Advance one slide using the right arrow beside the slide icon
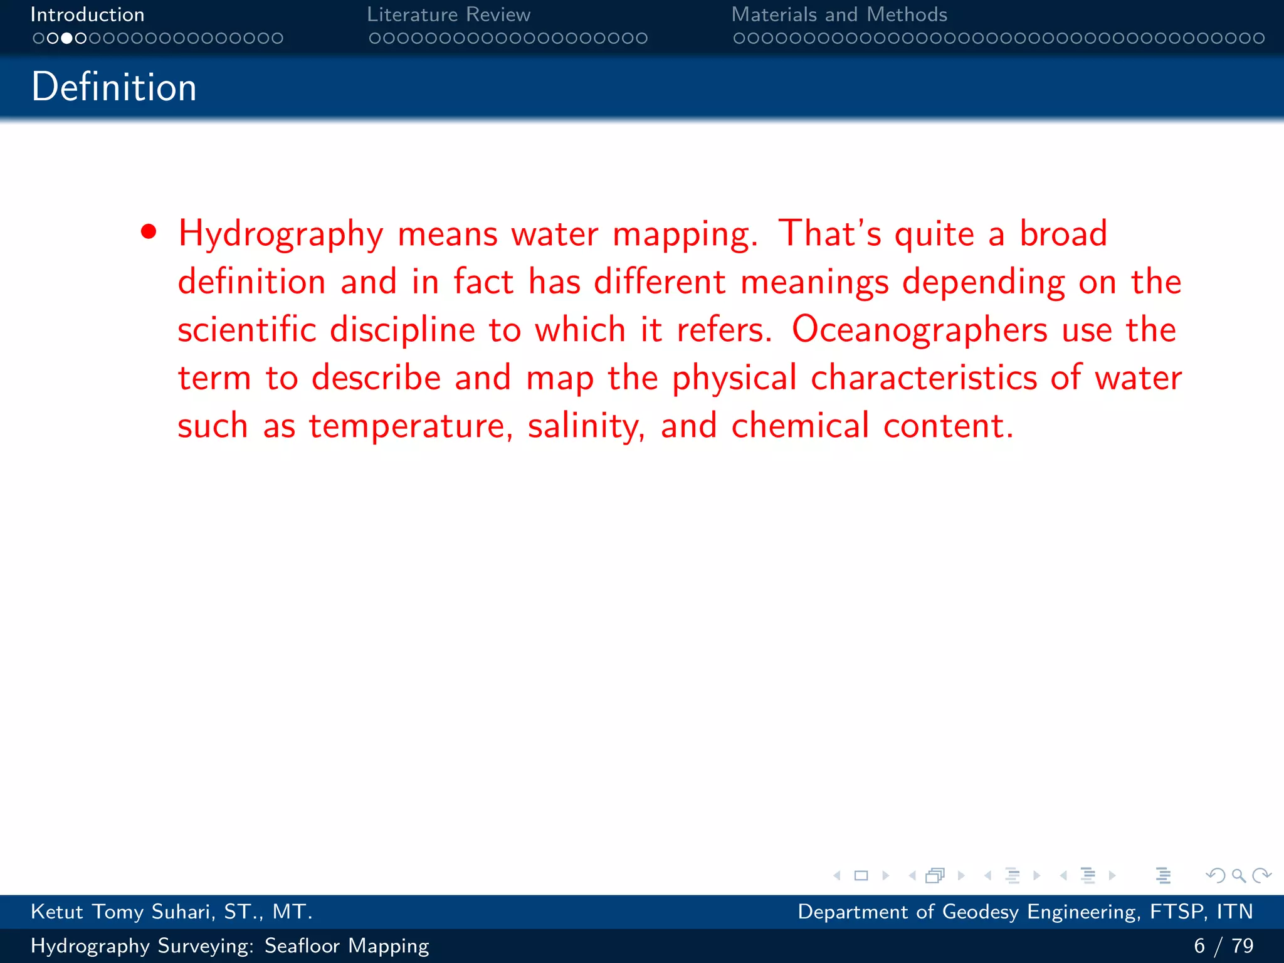This screenshot has width=1284, height=963. 886,875
